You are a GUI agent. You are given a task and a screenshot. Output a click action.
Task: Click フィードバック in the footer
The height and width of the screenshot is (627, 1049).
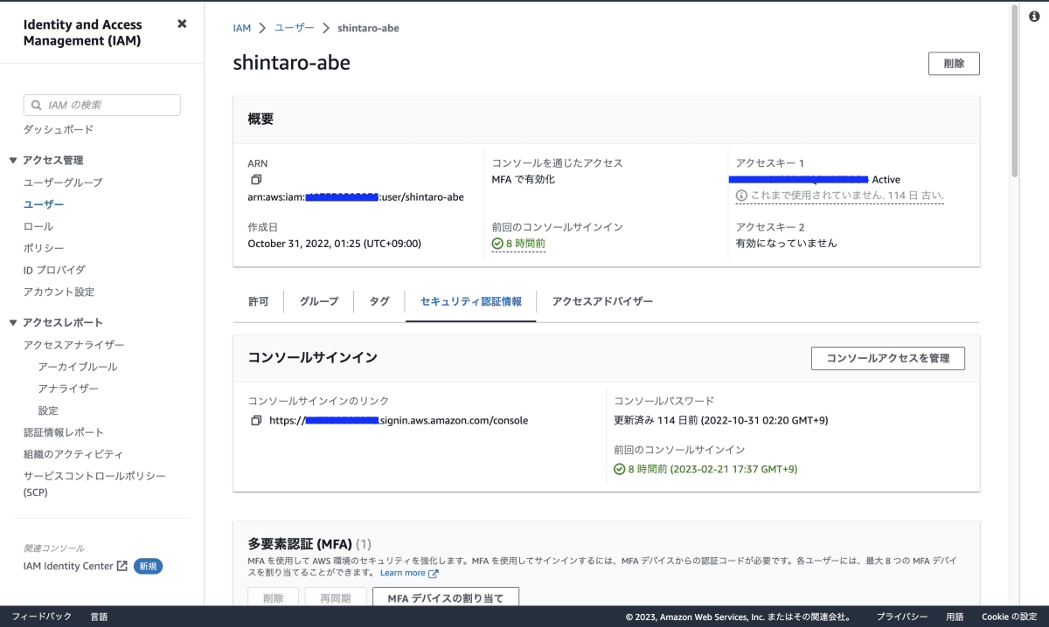[x=42, y=617]
